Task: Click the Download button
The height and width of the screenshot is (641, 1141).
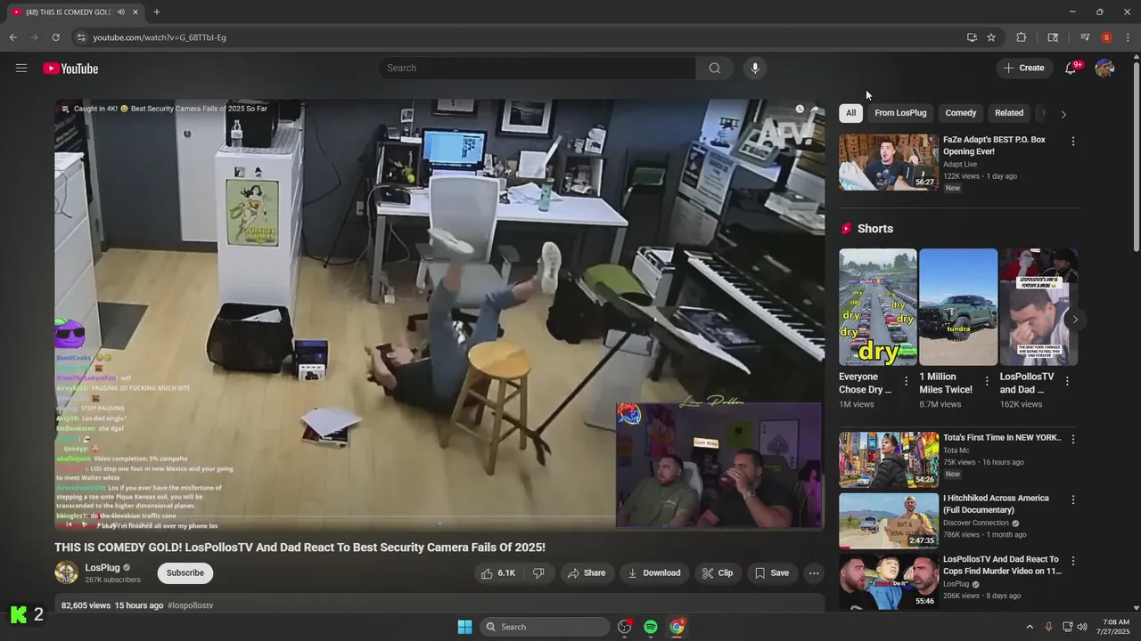Action: pos(654,573)
